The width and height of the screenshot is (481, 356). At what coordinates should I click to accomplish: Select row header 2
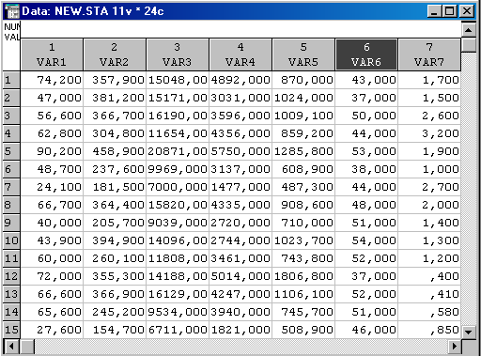(11, 98)
